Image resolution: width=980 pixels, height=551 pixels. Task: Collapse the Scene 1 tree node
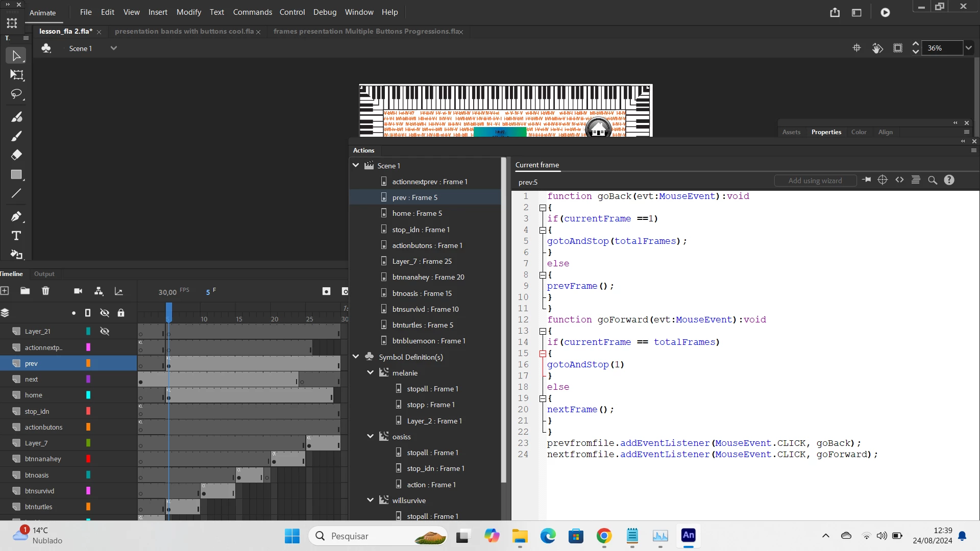(356, 165)
